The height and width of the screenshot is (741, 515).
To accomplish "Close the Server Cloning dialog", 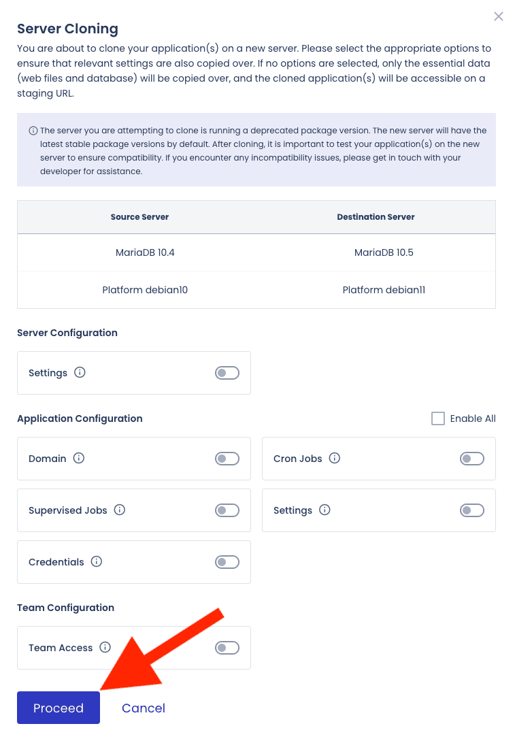I will click(499, 16).
